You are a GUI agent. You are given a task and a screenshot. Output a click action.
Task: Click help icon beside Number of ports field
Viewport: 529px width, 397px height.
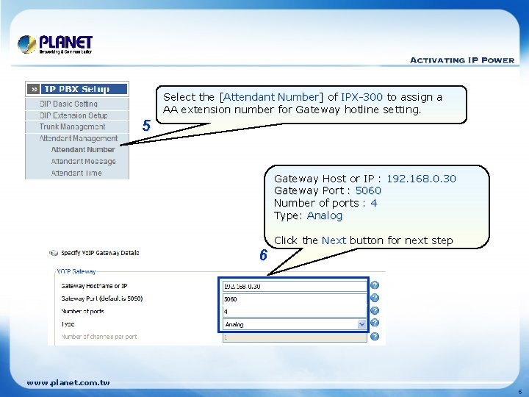point(375,310)
